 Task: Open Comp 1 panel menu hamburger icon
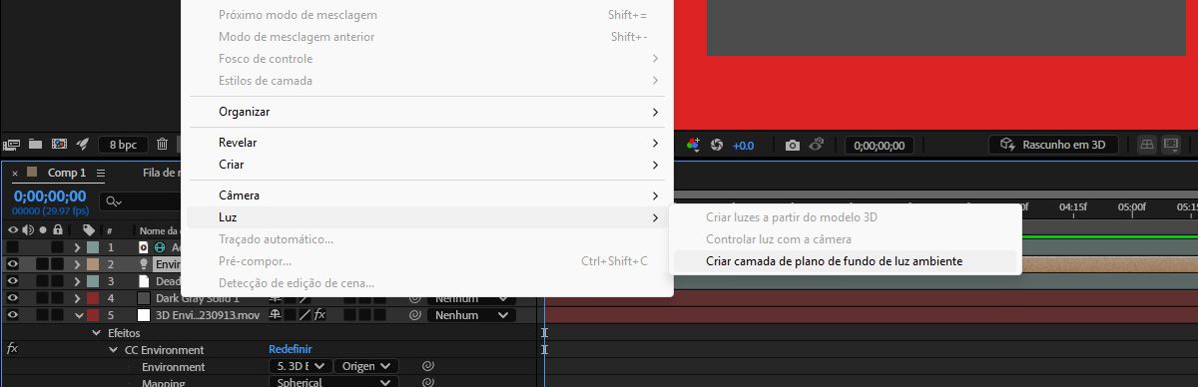(100, 174)
